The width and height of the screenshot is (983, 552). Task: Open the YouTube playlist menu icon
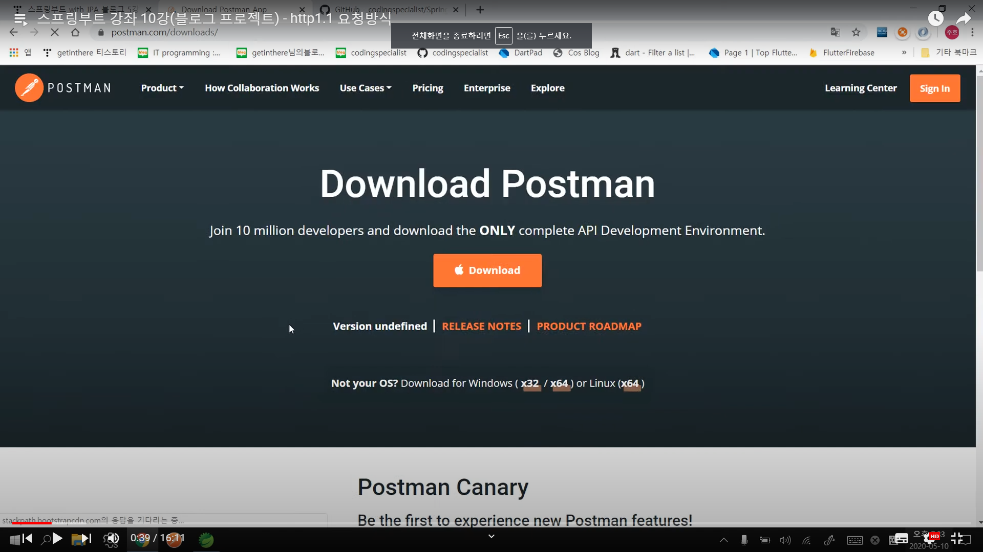tap(20, 19)
